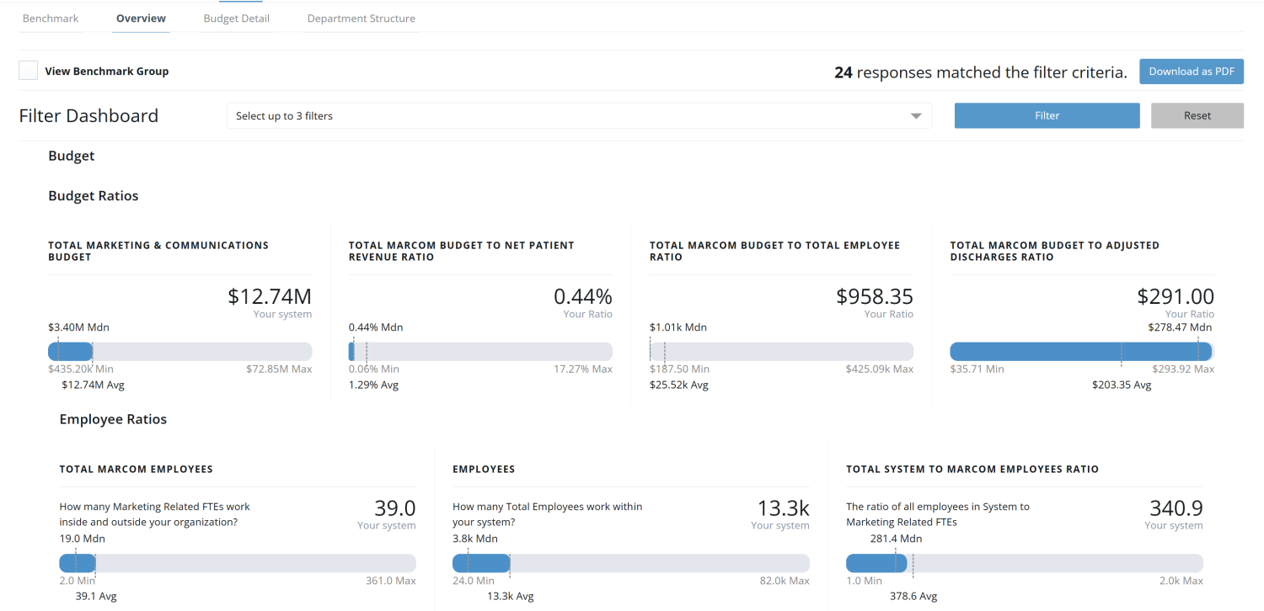This screenshot has width=1264, height=611.
Task: Click the Total Marcom Employees progress bar
Action: coord(237,563)
